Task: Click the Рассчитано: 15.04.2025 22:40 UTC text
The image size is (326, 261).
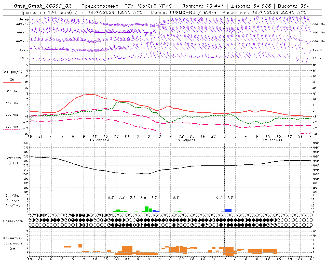Action: [x=264, y=12]
